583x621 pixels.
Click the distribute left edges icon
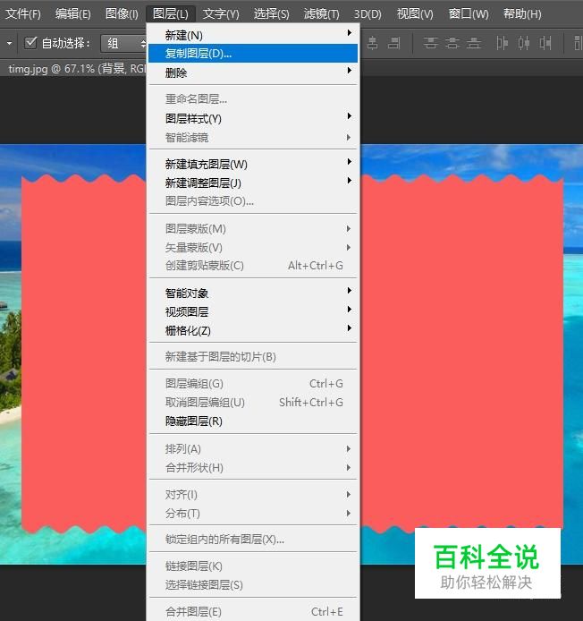pos(502,43)
